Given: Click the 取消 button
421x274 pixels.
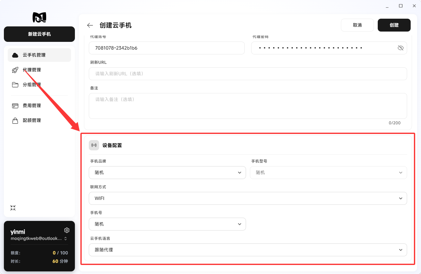Looking at the screenshot, I should [357, 25].
